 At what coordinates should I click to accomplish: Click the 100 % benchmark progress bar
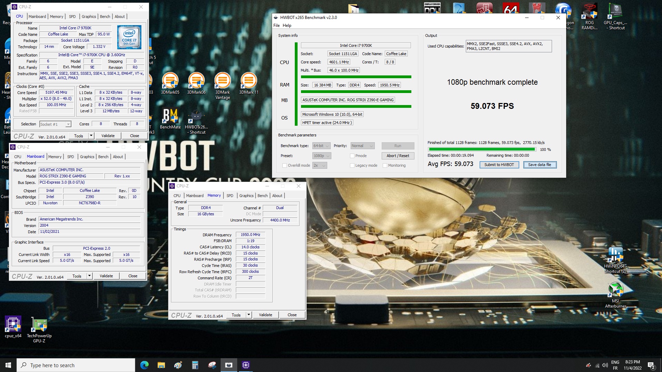pos(482,149)
